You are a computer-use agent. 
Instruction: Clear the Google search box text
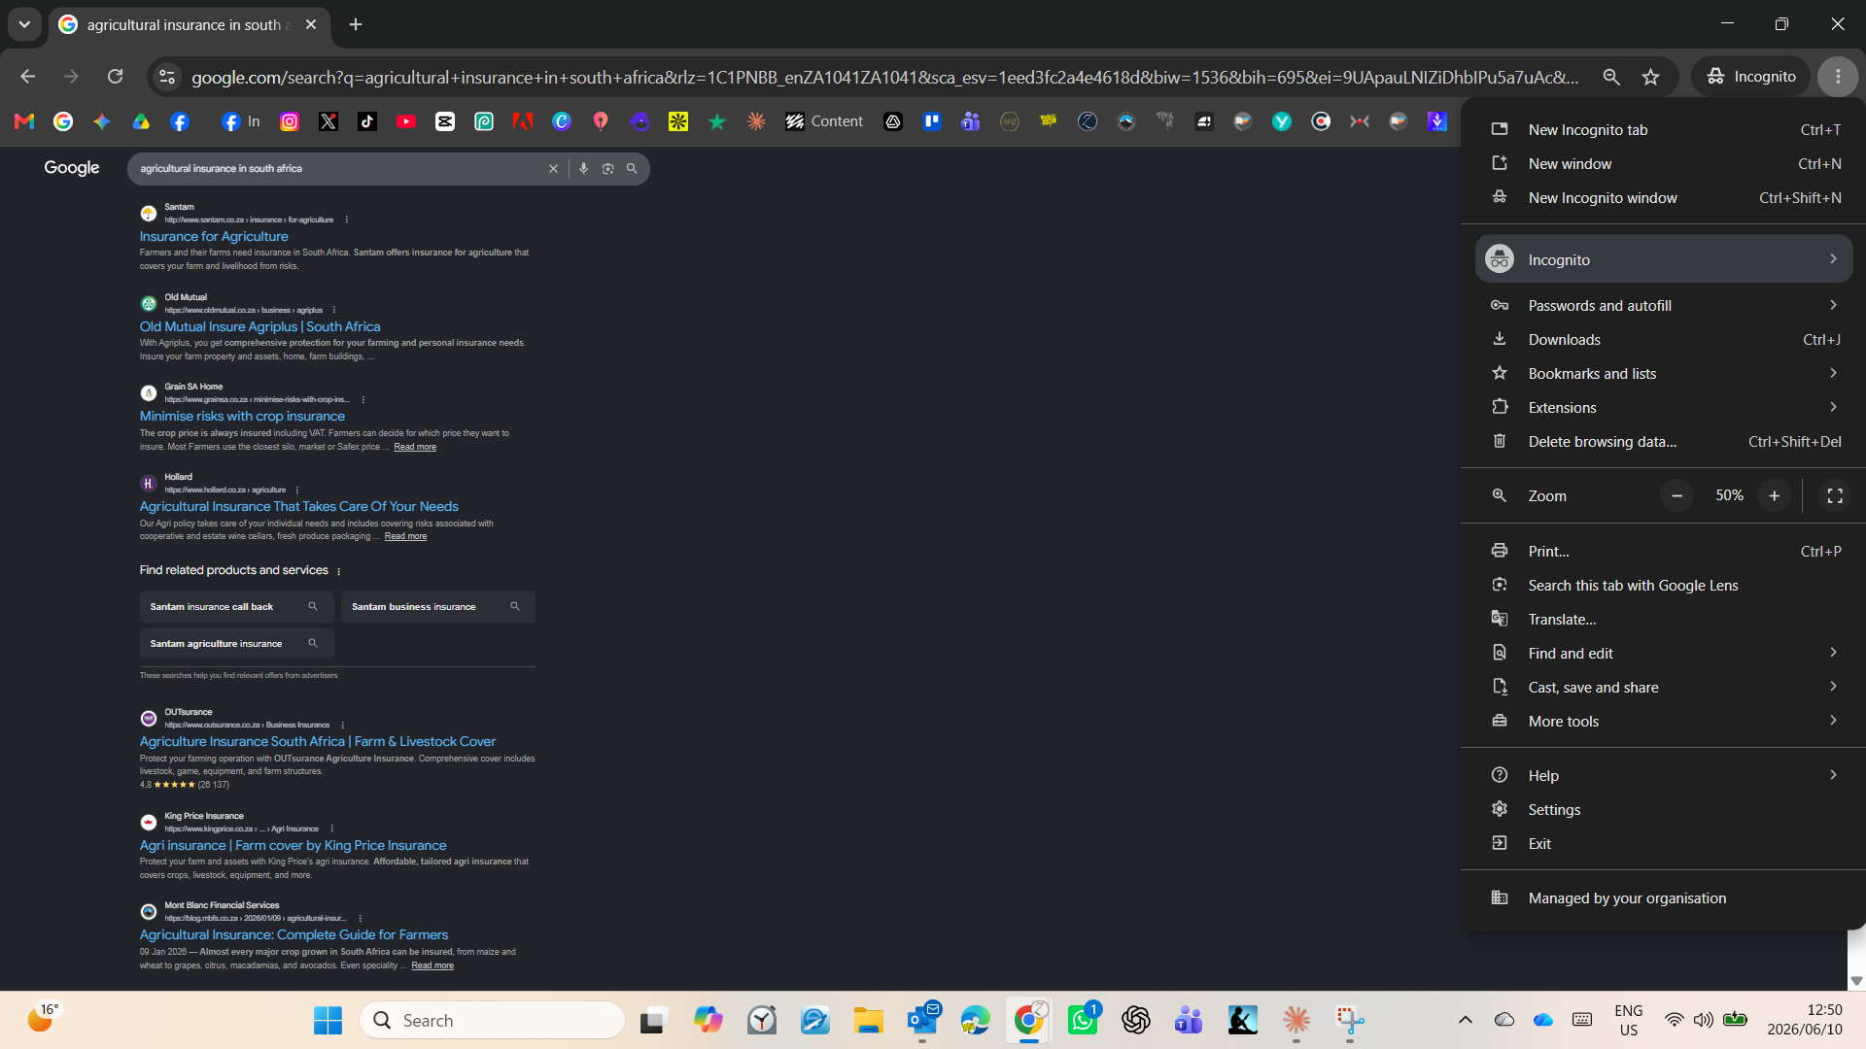click(x=554, y=169)
